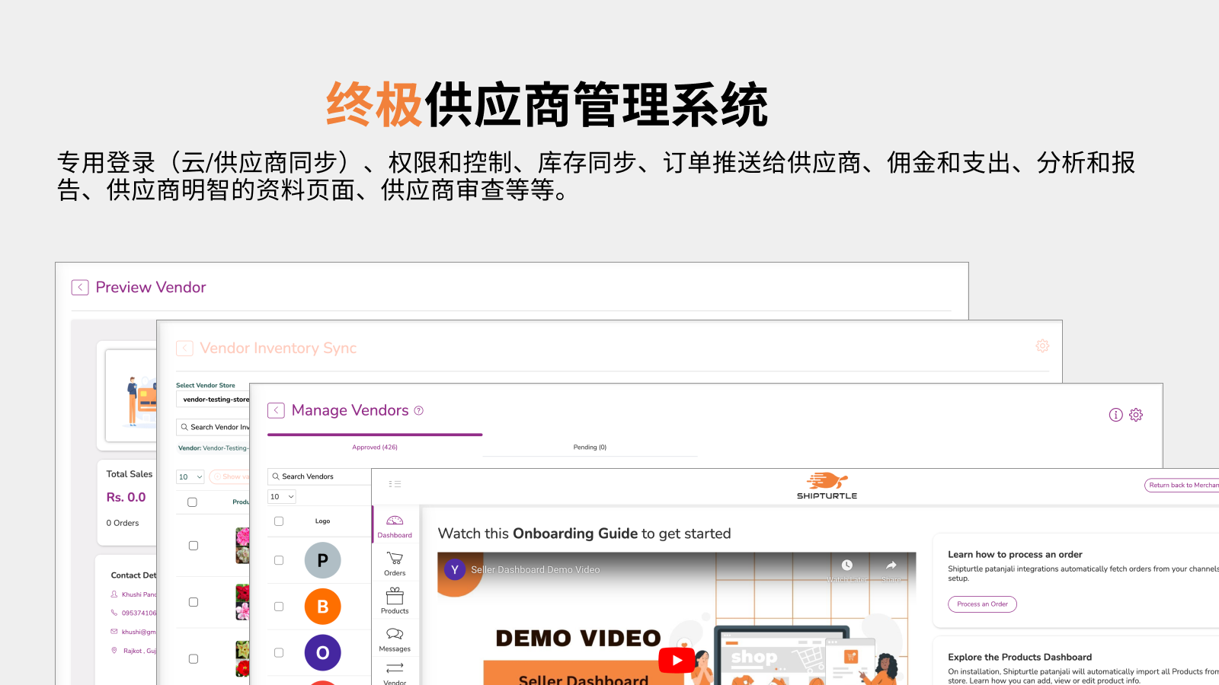Play the Seller Dashboard demo video
1219x685 pixels.
click(677, 660)
